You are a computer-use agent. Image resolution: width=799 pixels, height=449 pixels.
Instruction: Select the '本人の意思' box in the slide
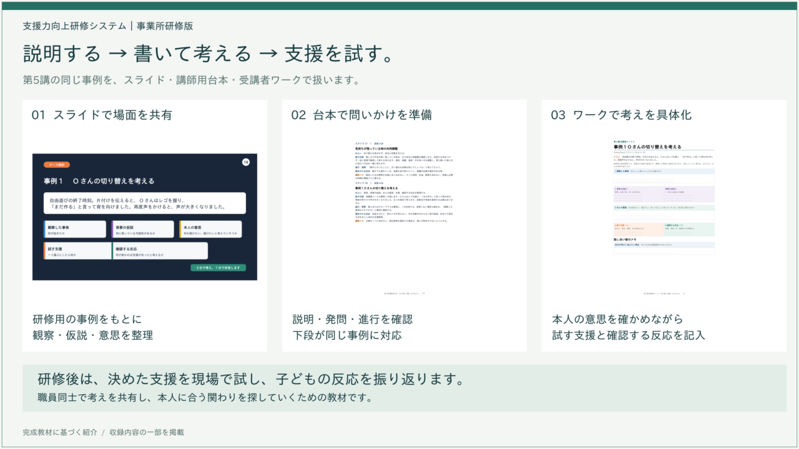click(x=210, y=229)
